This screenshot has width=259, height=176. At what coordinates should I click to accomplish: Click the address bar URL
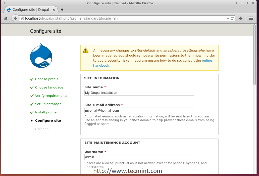pyautogui.click(x=71, y=18)
